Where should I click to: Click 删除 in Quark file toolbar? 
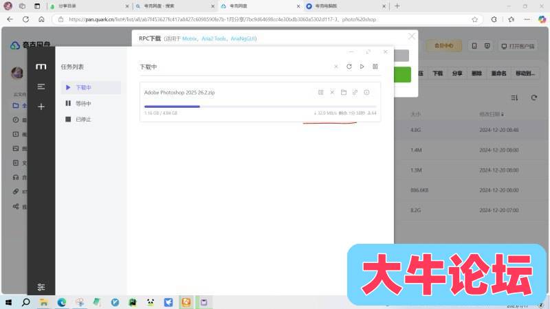476,73
